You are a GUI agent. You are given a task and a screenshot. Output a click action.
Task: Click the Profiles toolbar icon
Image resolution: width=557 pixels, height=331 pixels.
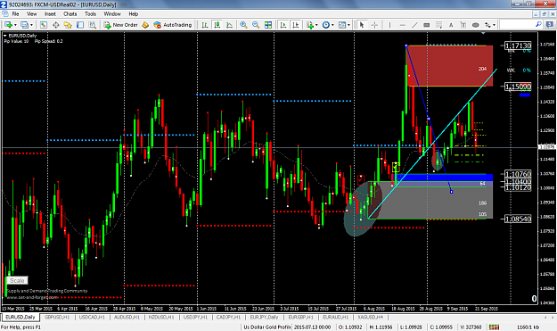point(25,25)
